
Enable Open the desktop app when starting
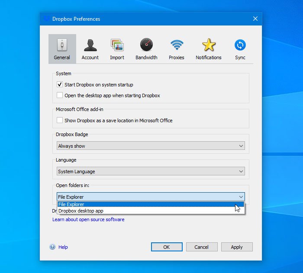[60, 95]
